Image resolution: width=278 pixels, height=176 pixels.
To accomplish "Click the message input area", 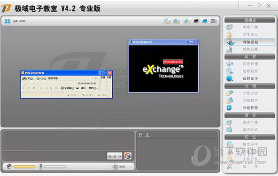I will pos(68,141).
